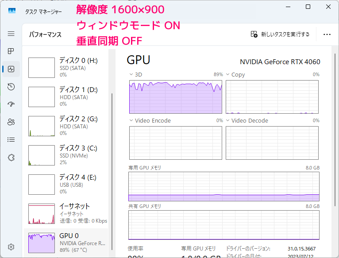
Task: Open the three-dot more options menu
Action: (327, 35)
